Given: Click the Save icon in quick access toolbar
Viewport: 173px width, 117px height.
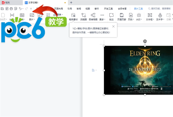Looking at the screenshot, I should click(2, 9).
